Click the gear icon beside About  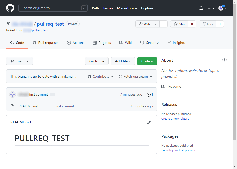pos(224,60)
